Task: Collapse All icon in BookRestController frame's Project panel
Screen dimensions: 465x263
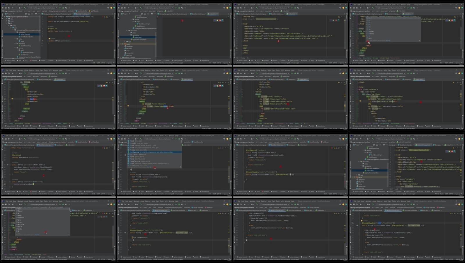Action: tap(32, 14)
